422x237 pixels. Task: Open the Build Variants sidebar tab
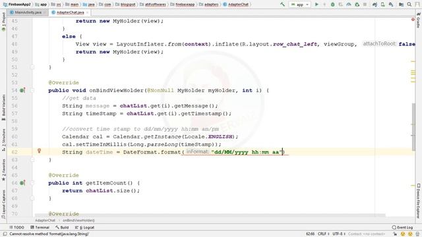click(3, 107)
